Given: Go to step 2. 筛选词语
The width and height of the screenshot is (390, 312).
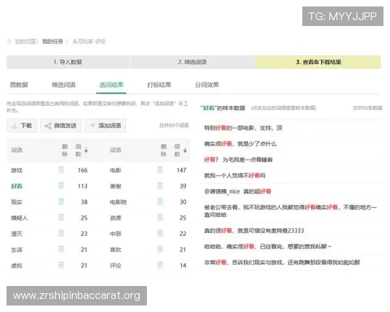Looking at the screenshot, I should point(192,62).
